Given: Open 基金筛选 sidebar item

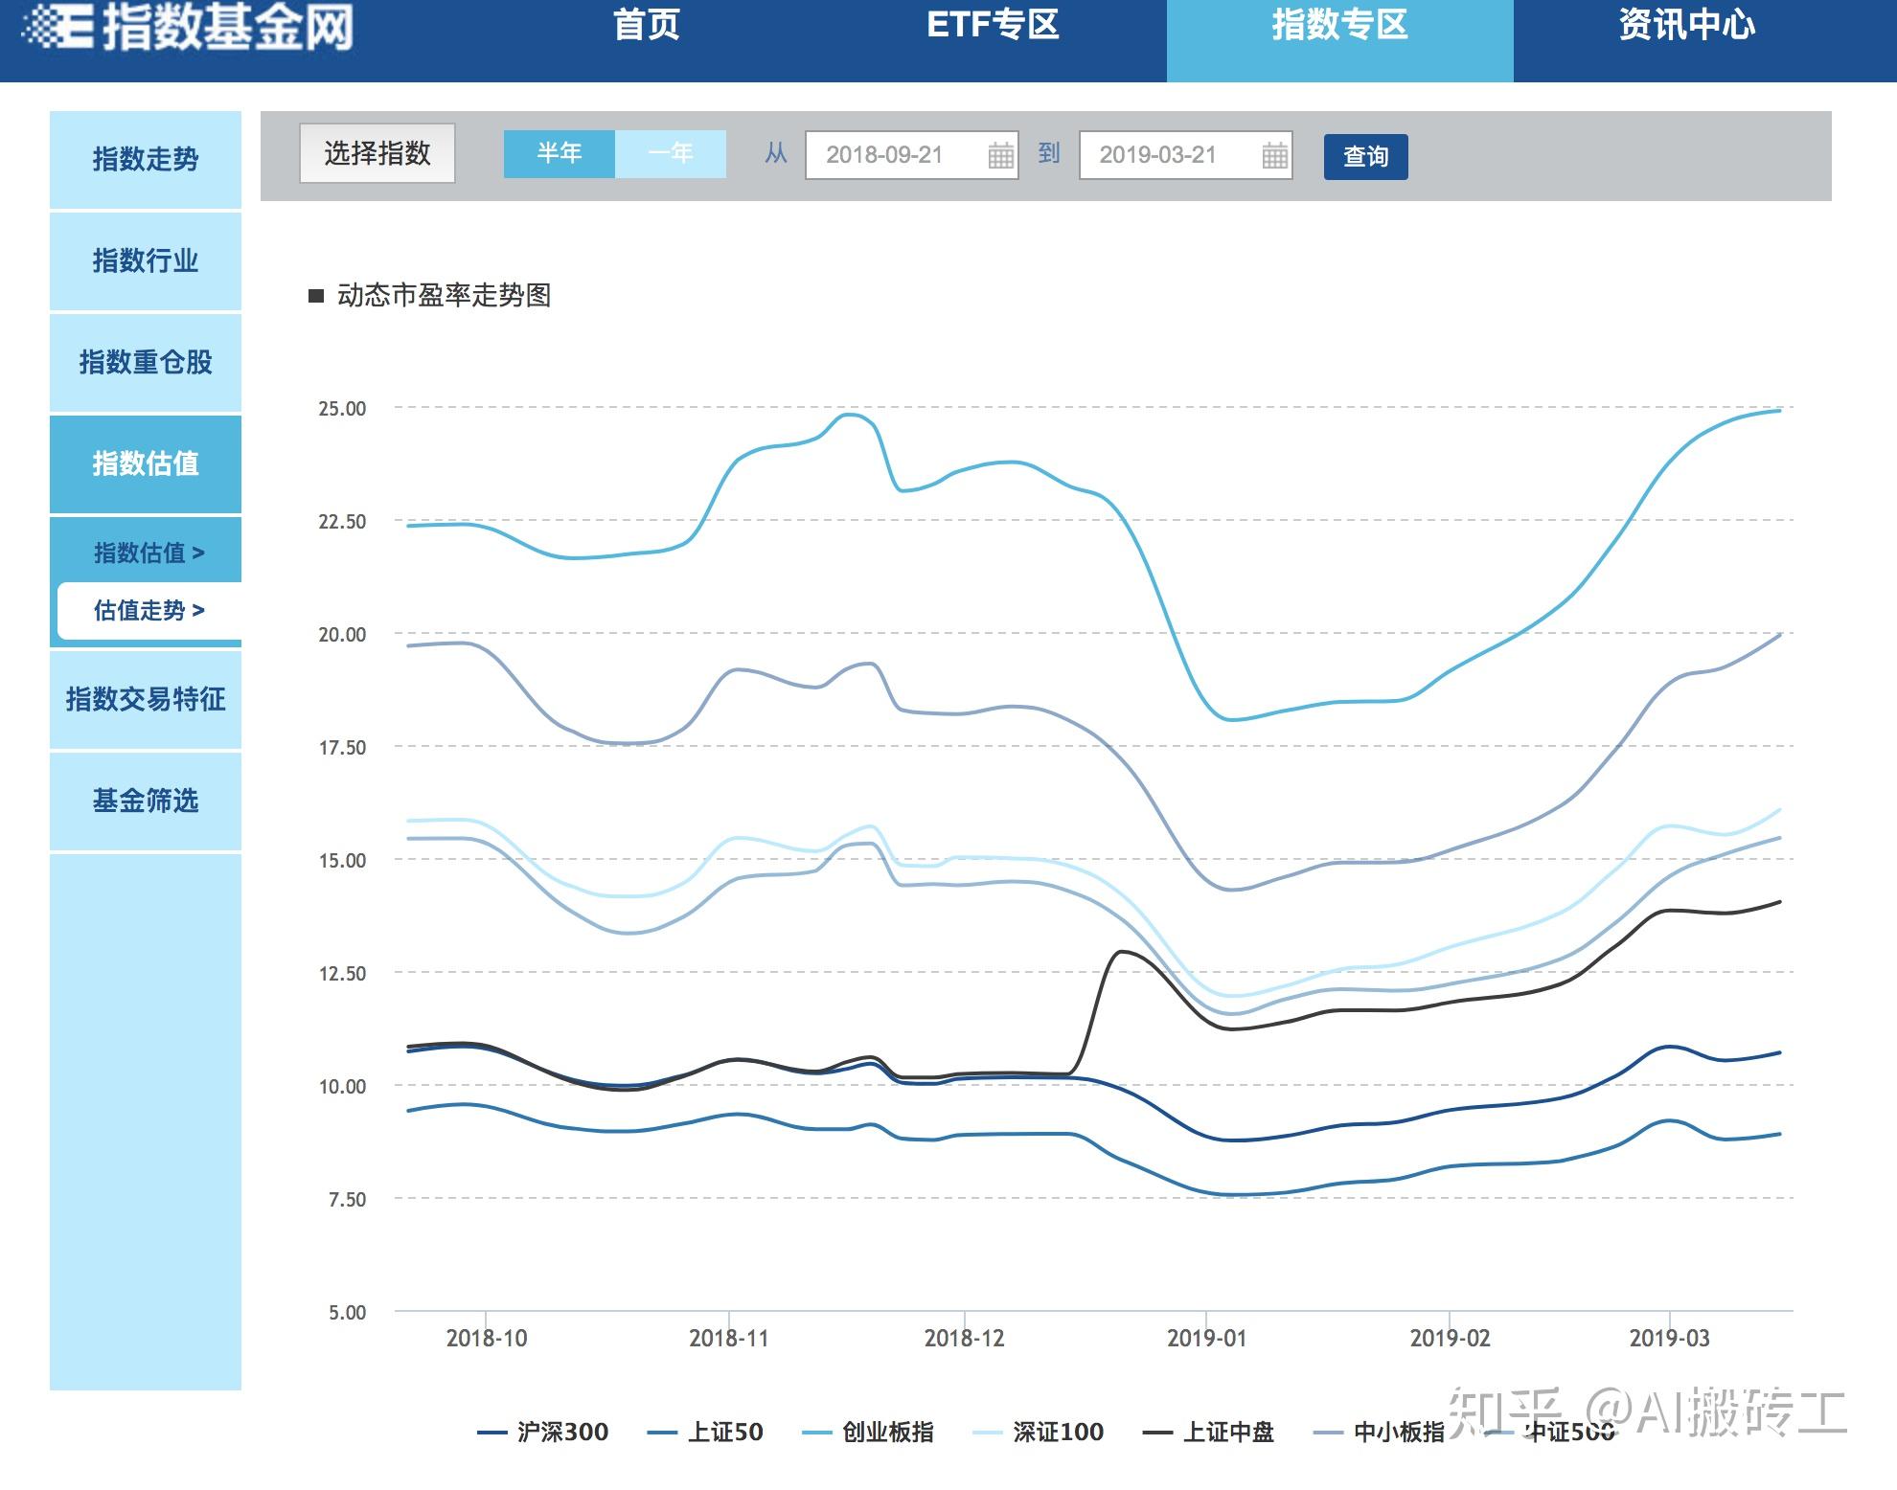Looking at the screenshot, I should pyautogui.click(x=146, y=801).
